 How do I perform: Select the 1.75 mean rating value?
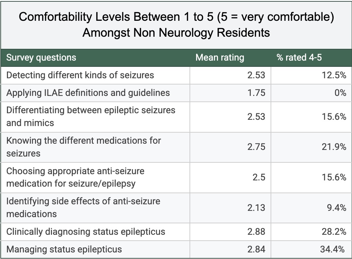coord(256,93)
